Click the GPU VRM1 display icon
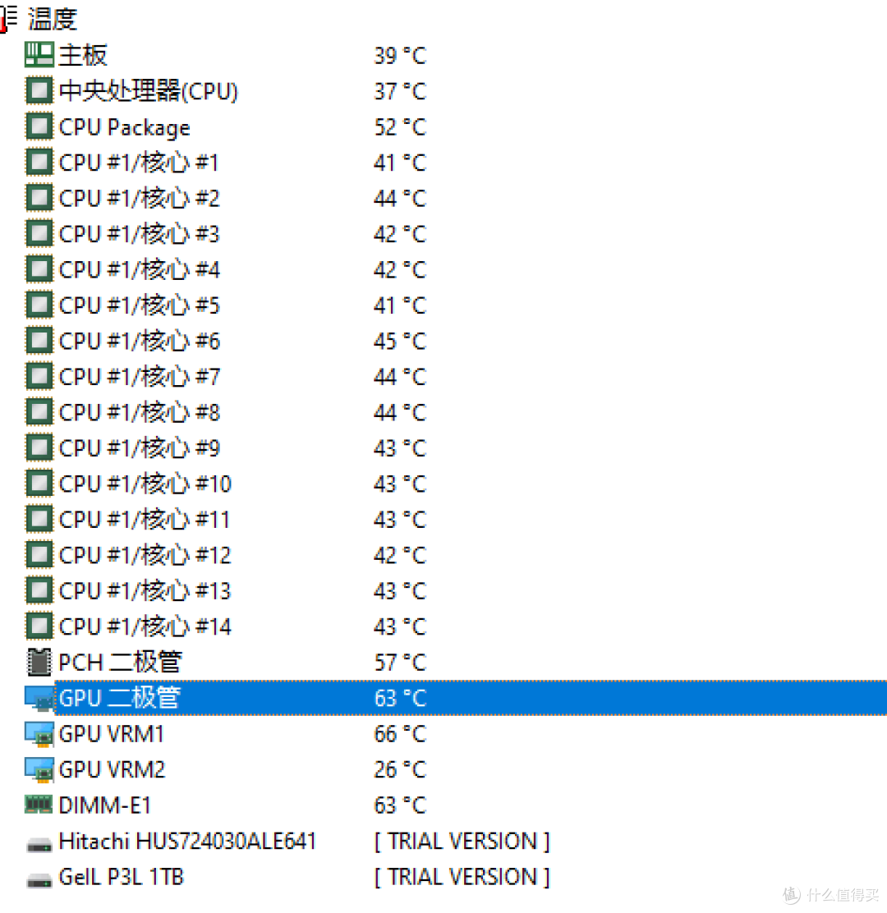 [39, 734]
